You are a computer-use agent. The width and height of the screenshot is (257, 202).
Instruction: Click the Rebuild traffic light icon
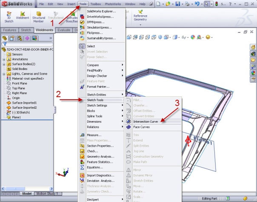217,4
